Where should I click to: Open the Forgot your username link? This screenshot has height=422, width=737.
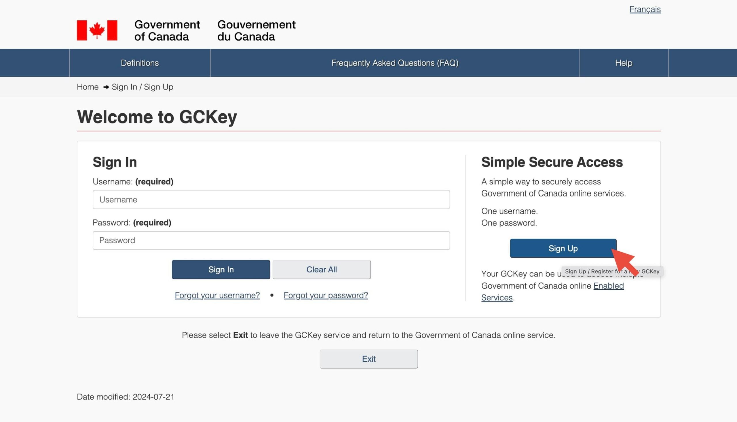click(x=217, y=295)
